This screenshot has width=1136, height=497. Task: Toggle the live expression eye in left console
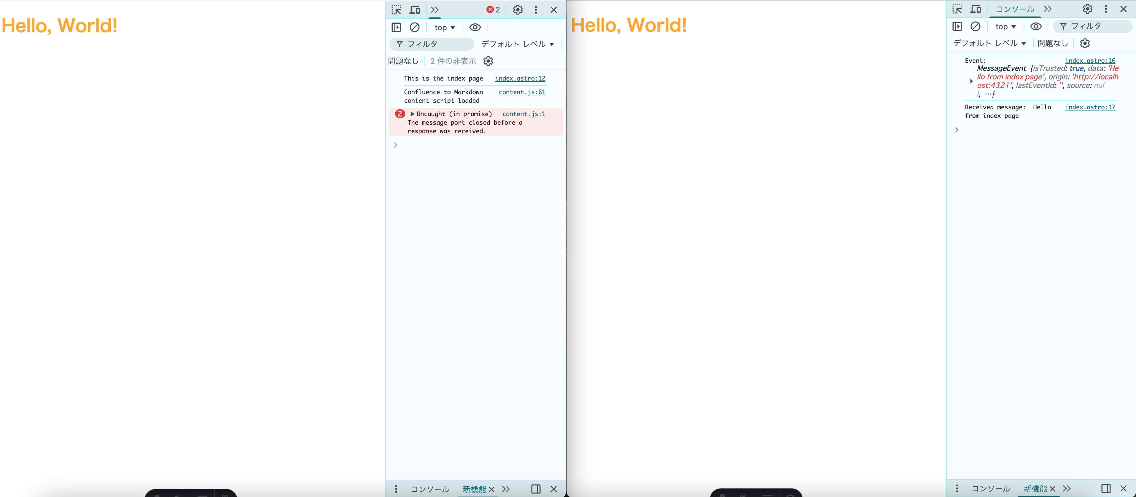[475, 27]
